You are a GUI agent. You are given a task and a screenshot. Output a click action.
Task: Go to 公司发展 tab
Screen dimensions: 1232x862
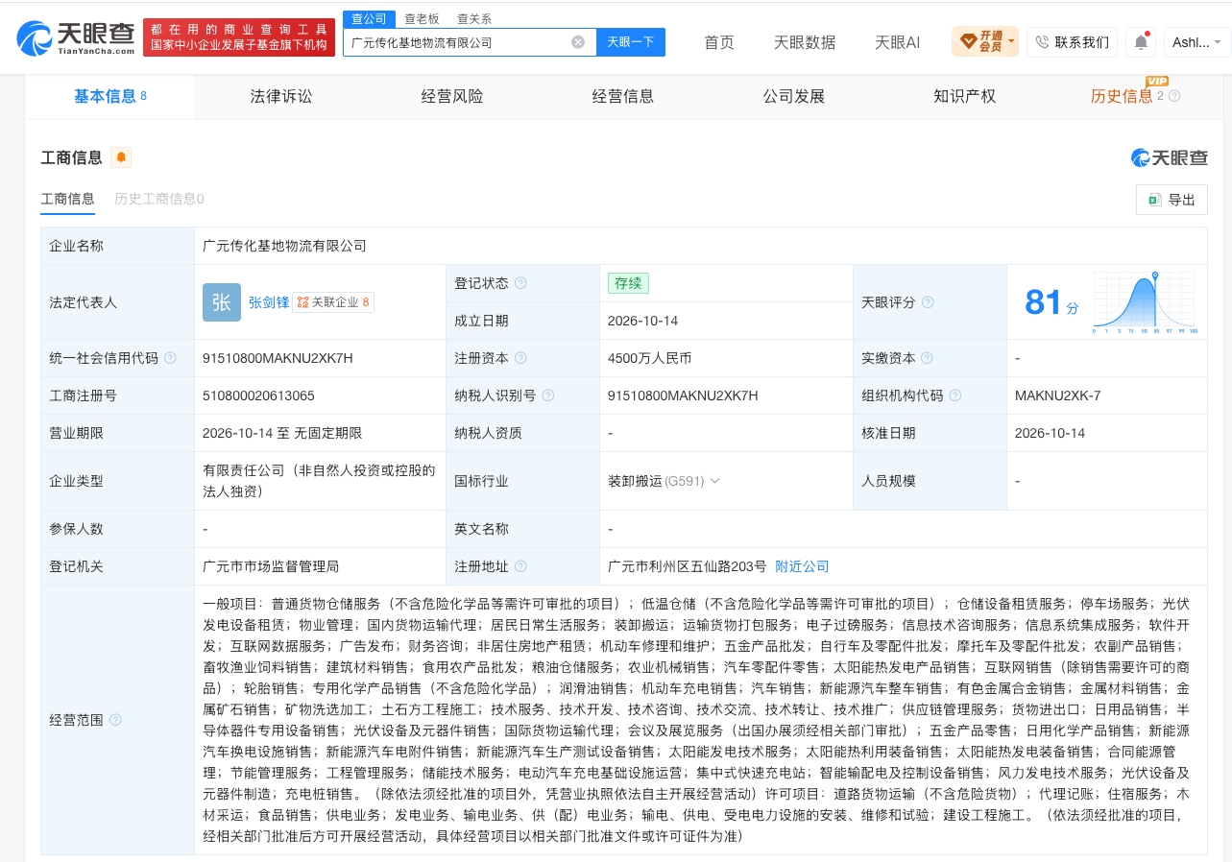pos(794,96)
